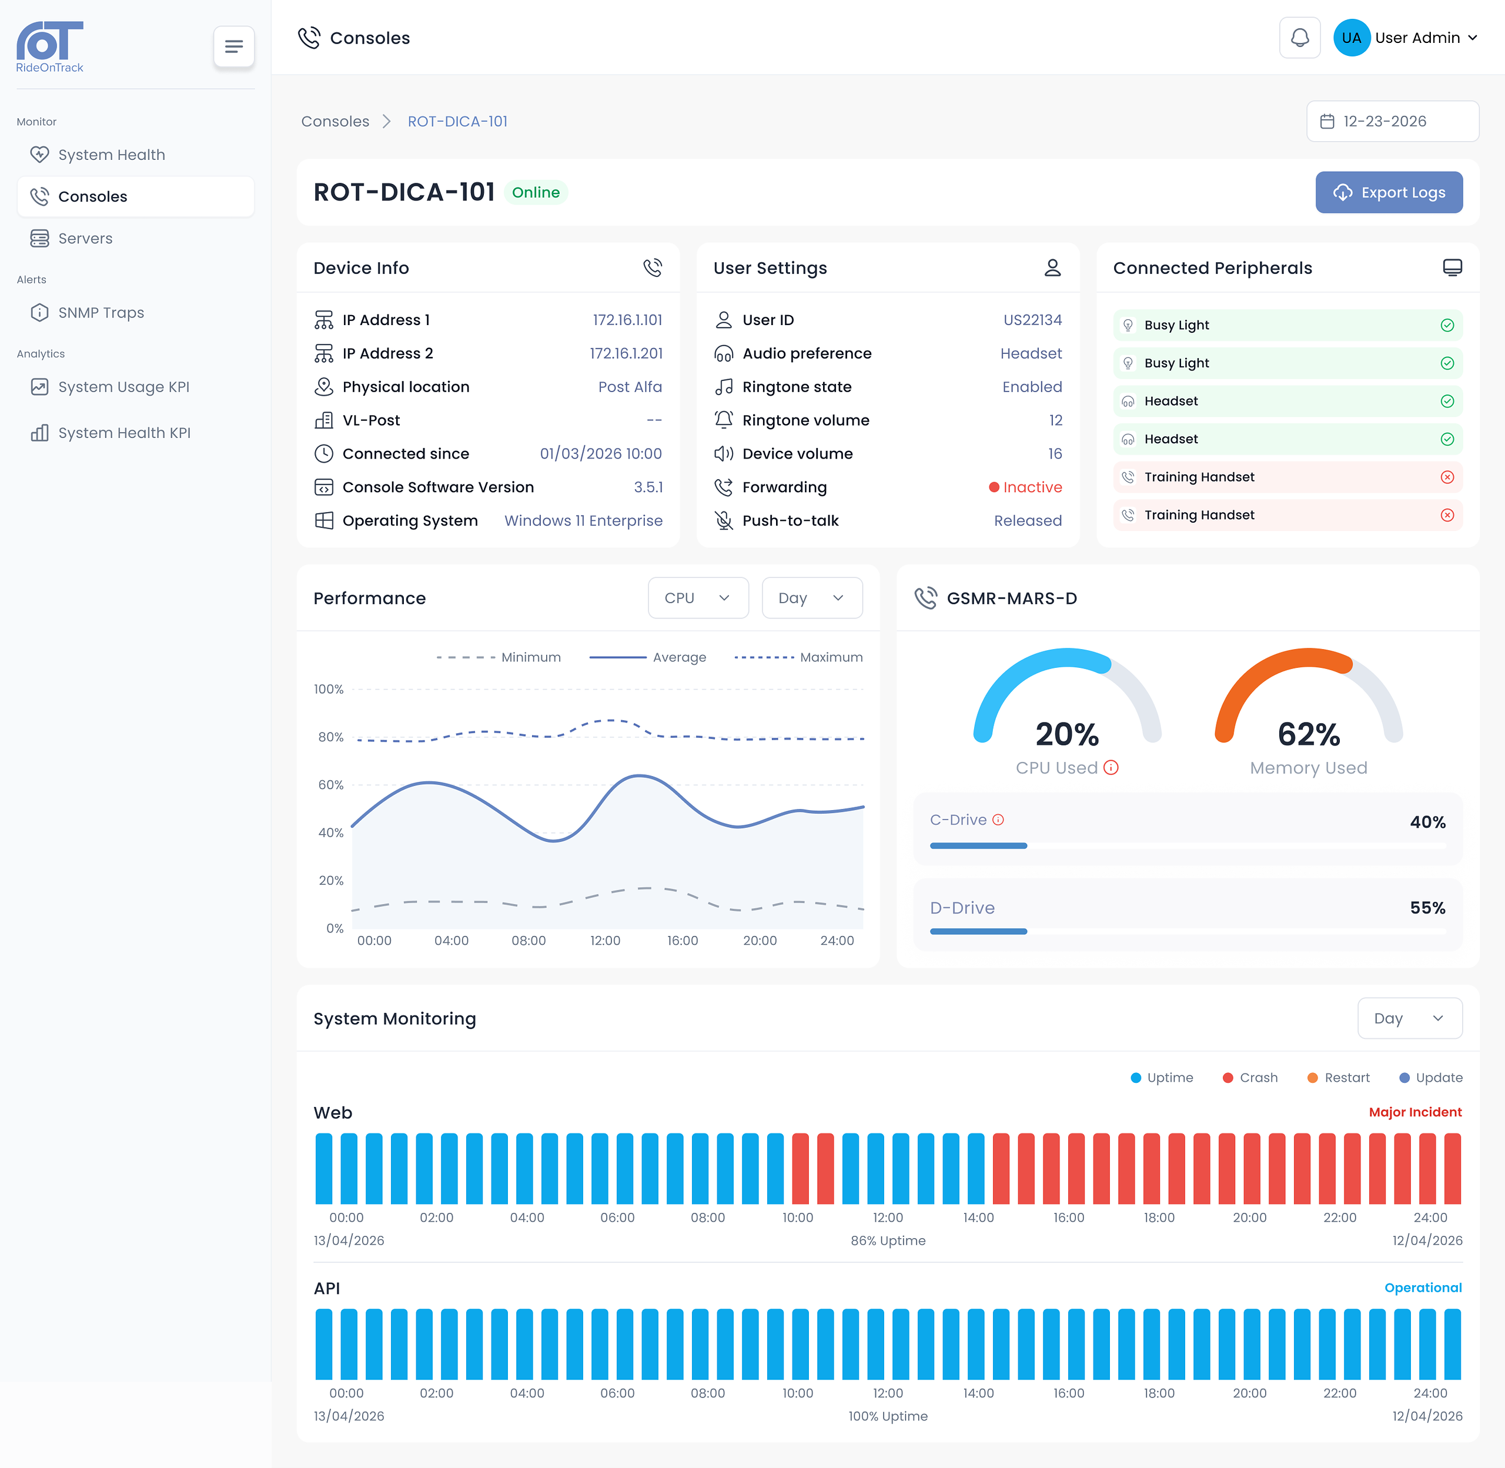Click the Export Logs button
Screen dimensions: 1505x1468
[1389, 192]
